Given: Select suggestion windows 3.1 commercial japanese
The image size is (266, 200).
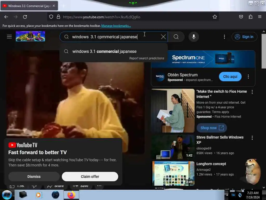Looking at the screenshot, I should coord(114,51).
